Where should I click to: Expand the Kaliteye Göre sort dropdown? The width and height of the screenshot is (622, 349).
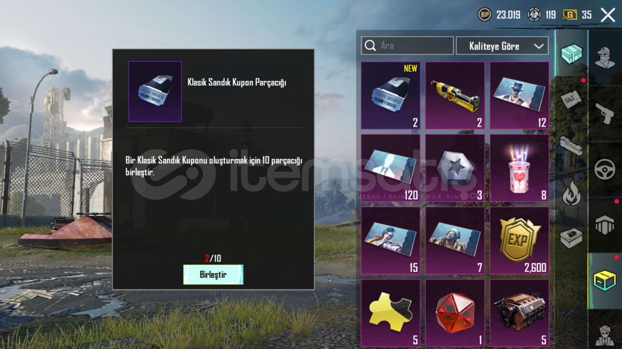pos(502,46)
